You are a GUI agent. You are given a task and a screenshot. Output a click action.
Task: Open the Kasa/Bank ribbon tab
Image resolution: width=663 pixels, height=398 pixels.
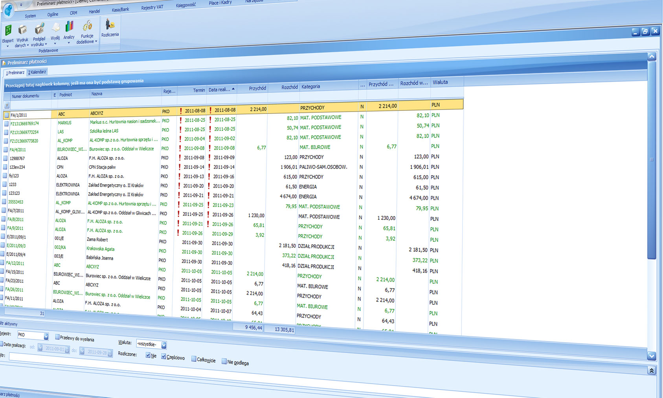tap(120, 9)
